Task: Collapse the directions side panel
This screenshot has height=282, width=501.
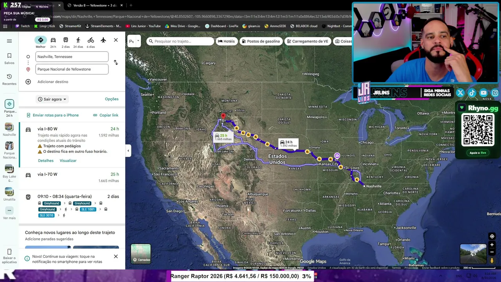Action: point(128,151)
